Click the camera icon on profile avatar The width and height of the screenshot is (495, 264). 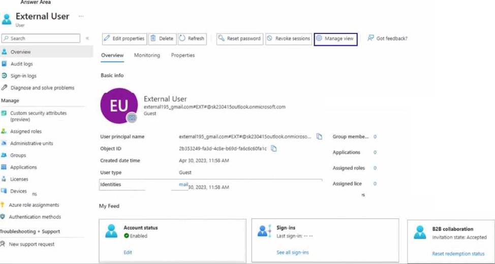[132, 117]
